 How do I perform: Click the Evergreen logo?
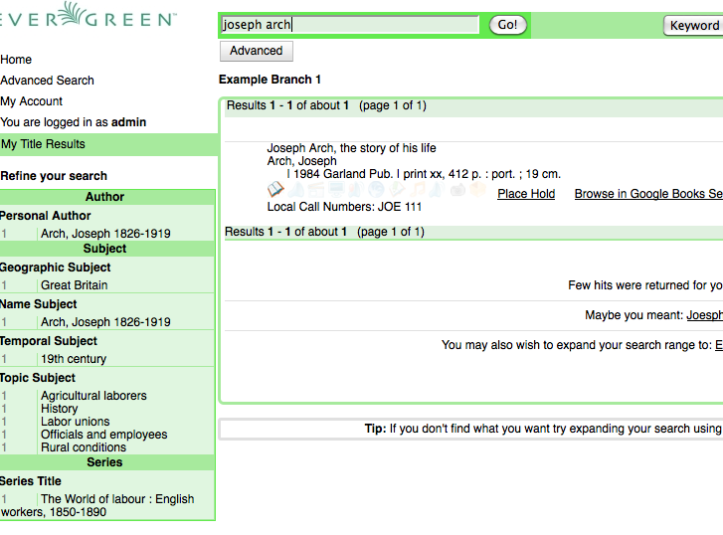coord(90,20)
